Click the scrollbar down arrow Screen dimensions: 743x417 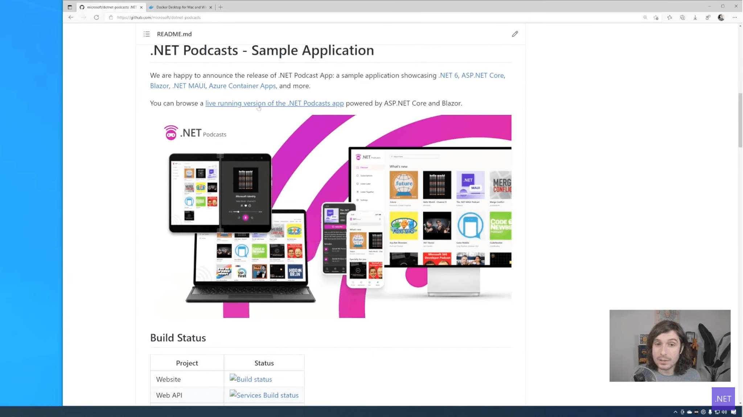pyautogui.click(x=740, y=403)
